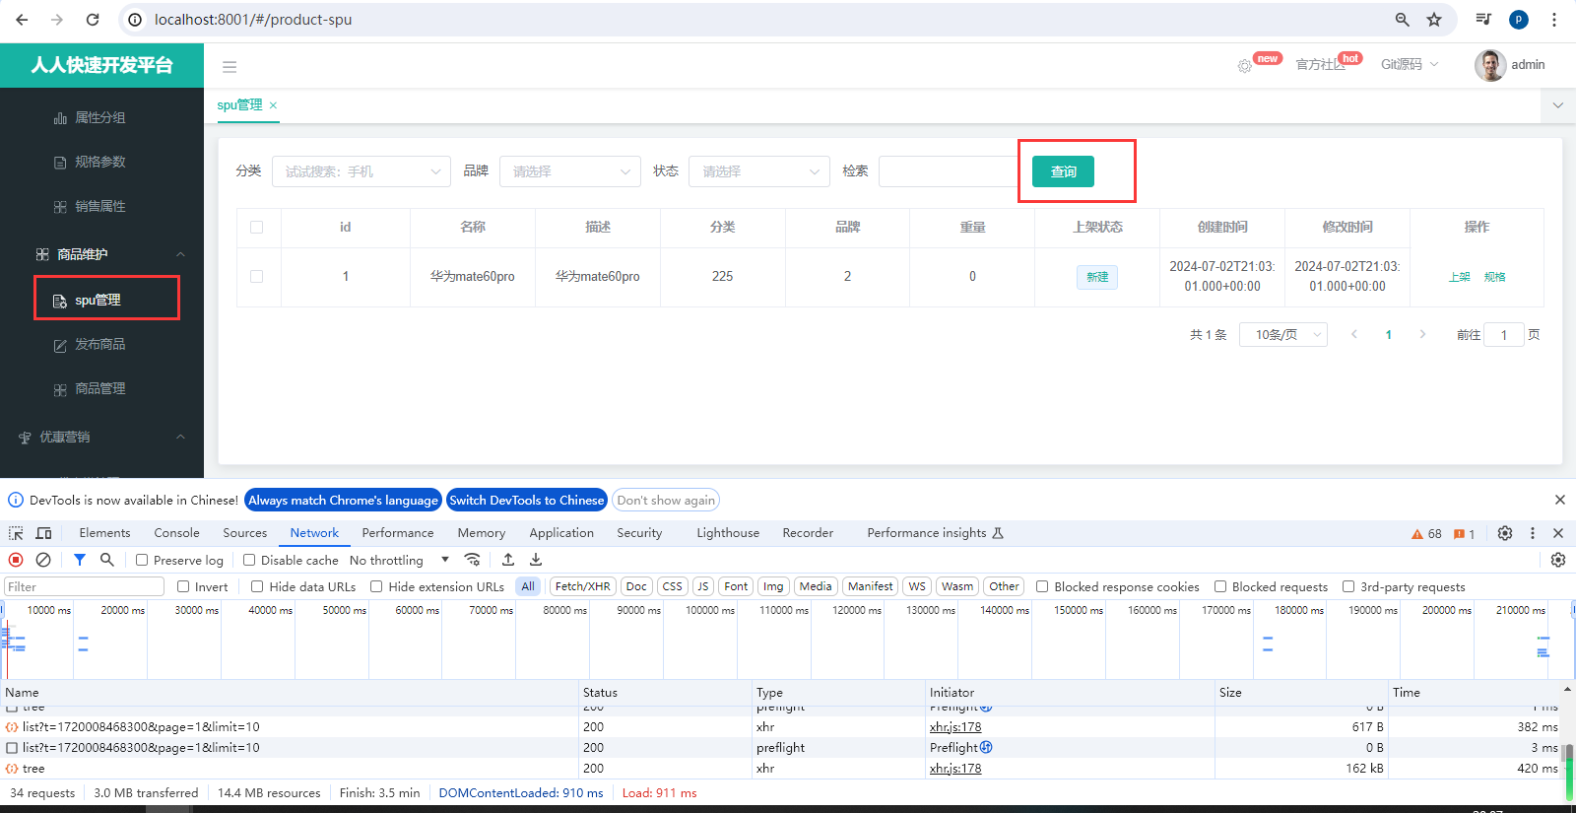The image size is (1576, 813).
Task: Open 10条/页 page size dropdown
Action: (1283, 335)
